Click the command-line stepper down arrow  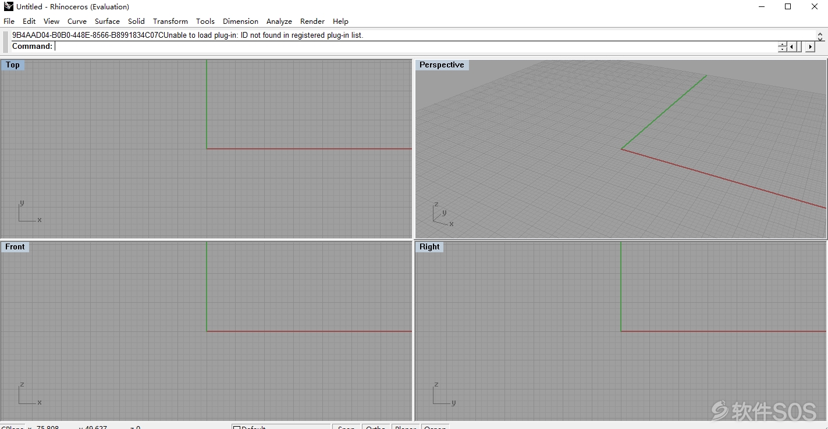pos(782,49)
